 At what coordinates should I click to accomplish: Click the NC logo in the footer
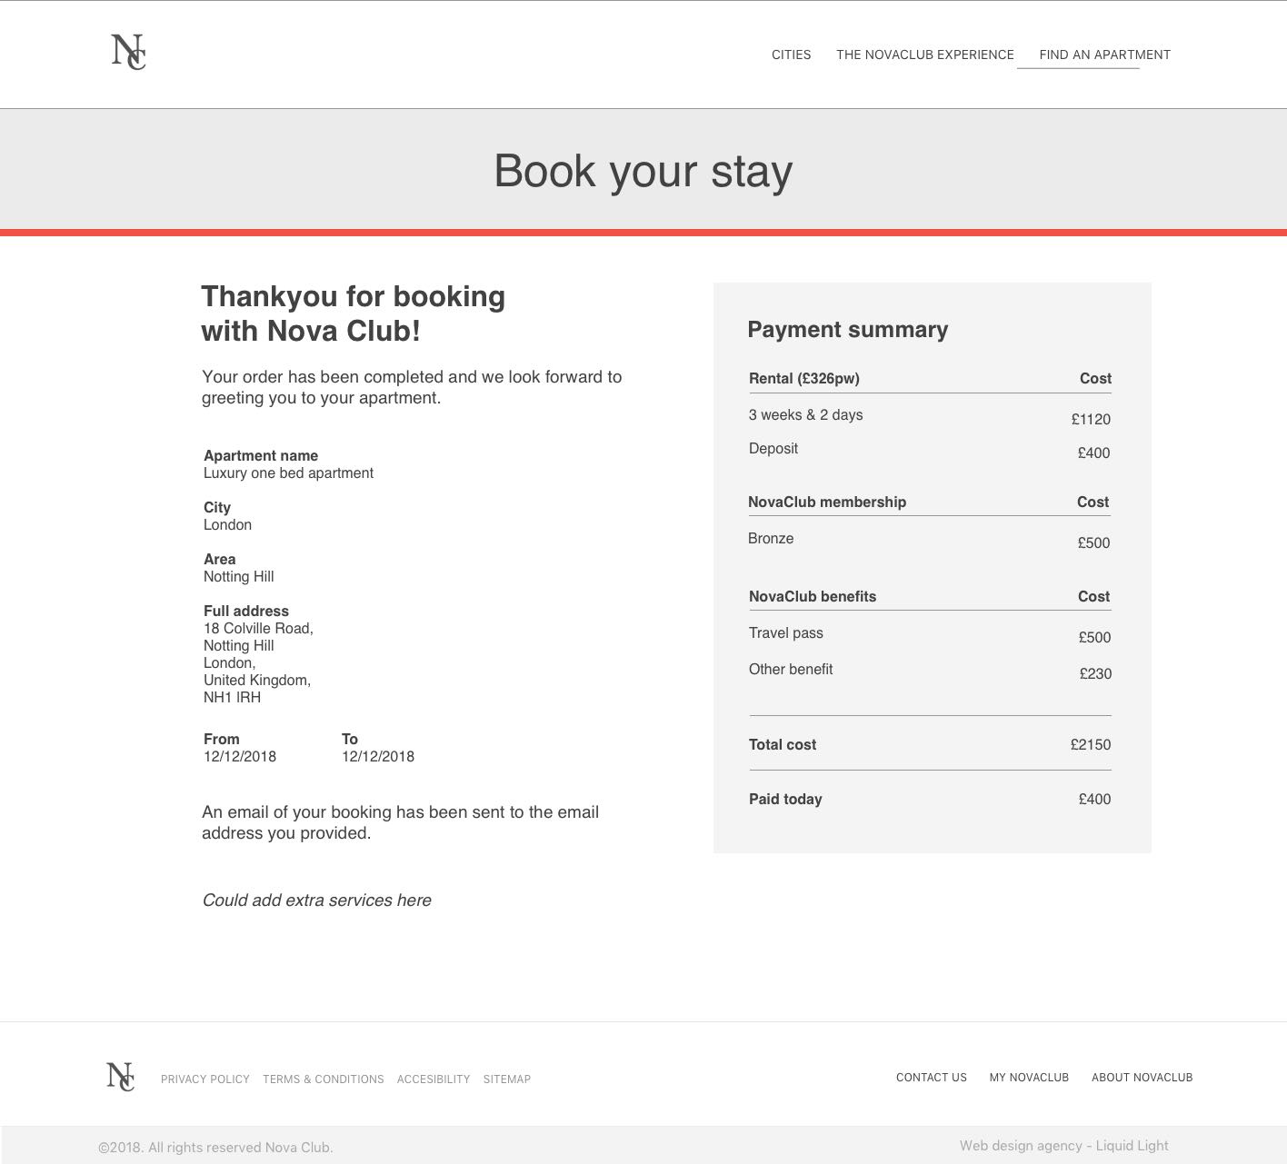[x=121, y=1077]
